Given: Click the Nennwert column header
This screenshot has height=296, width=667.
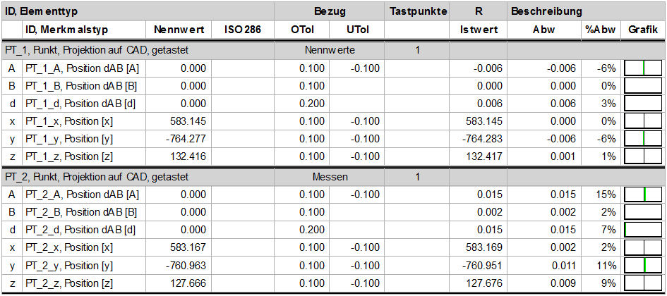Looking at the screenshot, I should click(179, 30).
